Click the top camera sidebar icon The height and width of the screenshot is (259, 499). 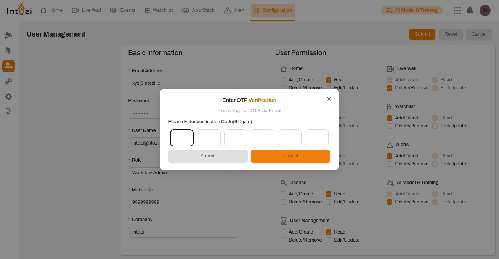pyautogui.click(x=8, y=35)
